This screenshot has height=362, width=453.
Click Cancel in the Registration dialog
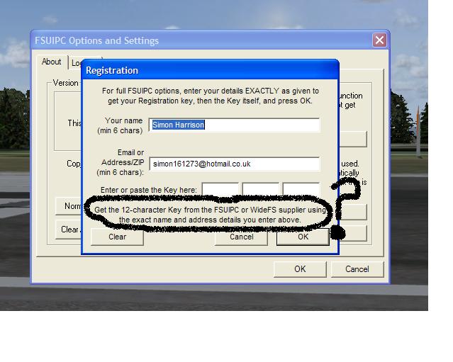pos(241,237)
